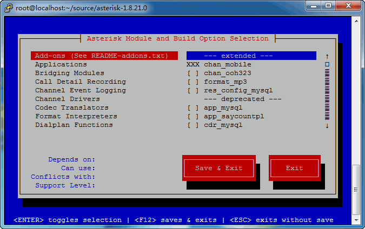This screenshot has height=229, width=365.
Task: Click the format_mp3 module name
Action: click(225, 82)
